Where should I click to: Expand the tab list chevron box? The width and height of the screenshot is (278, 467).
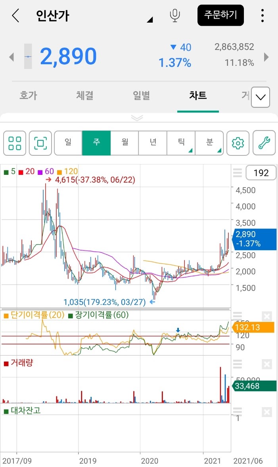pos(261,97)
